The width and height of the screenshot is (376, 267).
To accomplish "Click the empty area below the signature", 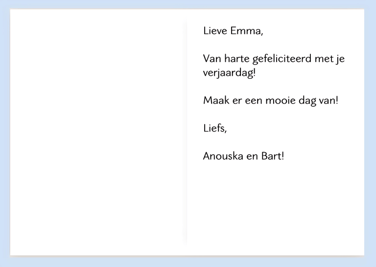I will [274, 205].
